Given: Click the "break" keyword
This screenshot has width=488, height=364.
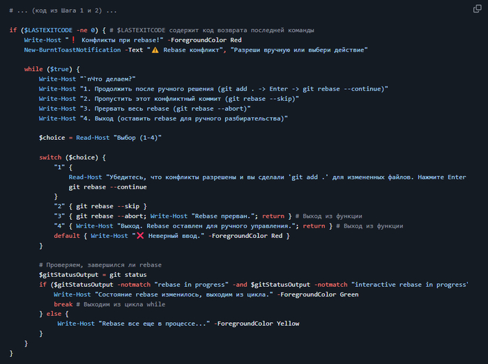Looking at the screenshot, I should (x=63, y=304).
